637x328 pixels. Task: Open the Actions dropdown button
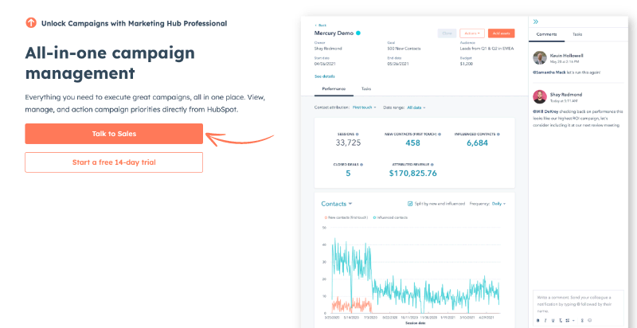[471, 33]
